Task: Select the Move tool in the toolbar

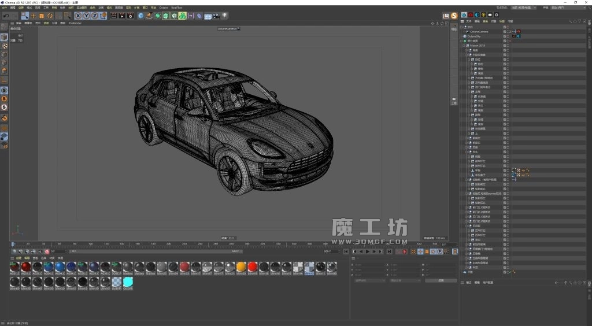Action: point(33,16)
